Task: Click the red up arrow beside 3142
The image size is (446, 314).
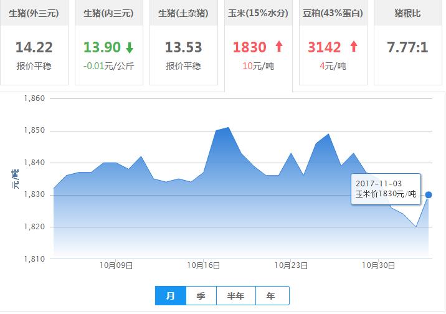Action: click(x=354, y=46)
